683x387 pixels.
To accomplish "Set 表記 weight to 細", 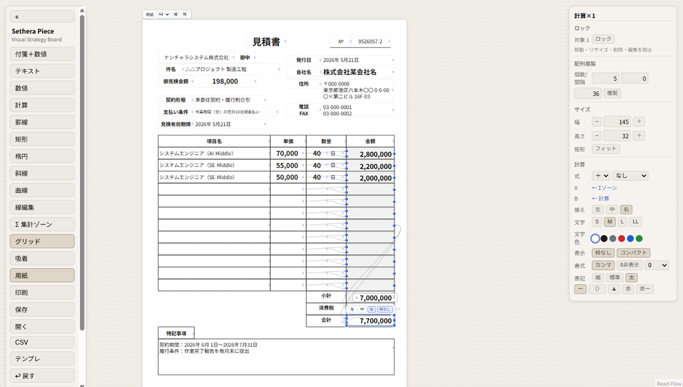I will (598, 278).
